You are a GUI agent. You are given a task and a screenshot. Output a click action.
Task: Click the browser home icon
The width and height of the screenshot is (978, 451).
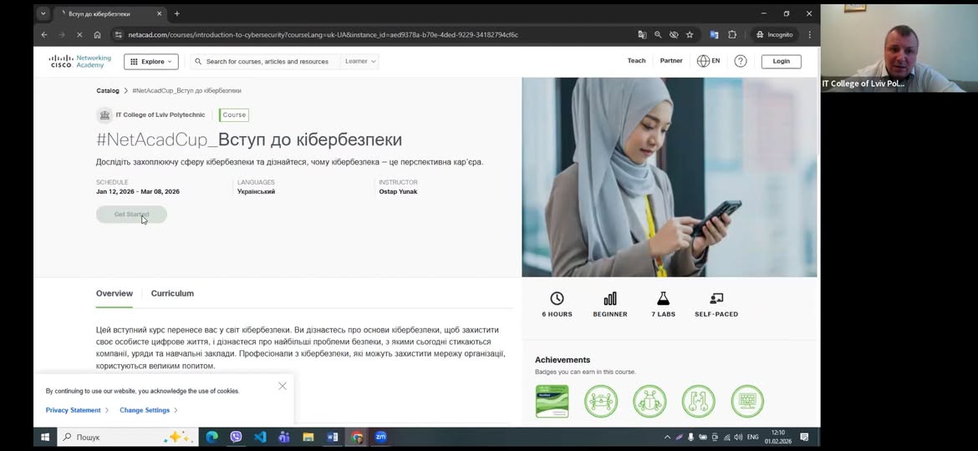[97, 35]
